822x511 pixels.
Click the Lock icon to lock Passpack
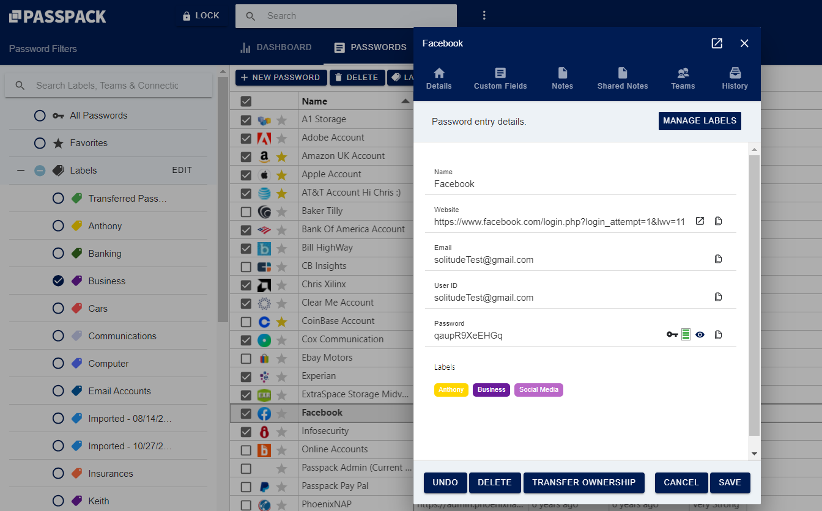[x=202, y=16]
